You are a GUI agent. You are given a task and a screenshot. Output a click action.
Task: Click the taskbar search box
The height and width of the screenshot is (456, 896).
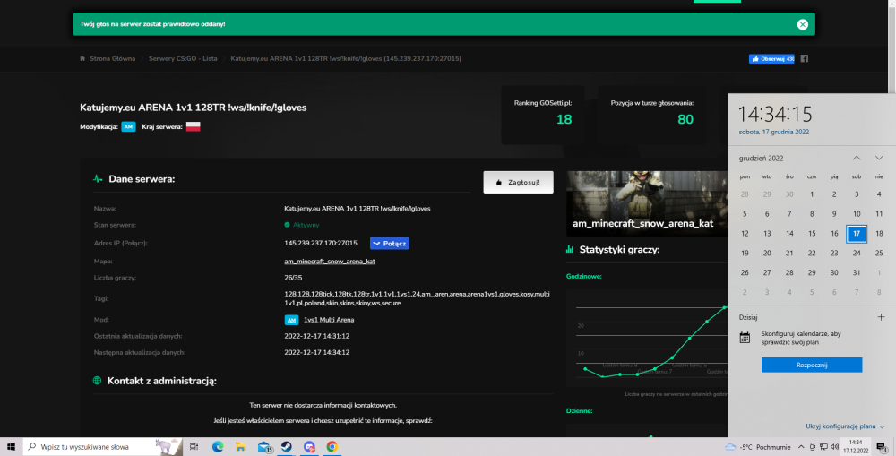(x=103, y=447)
